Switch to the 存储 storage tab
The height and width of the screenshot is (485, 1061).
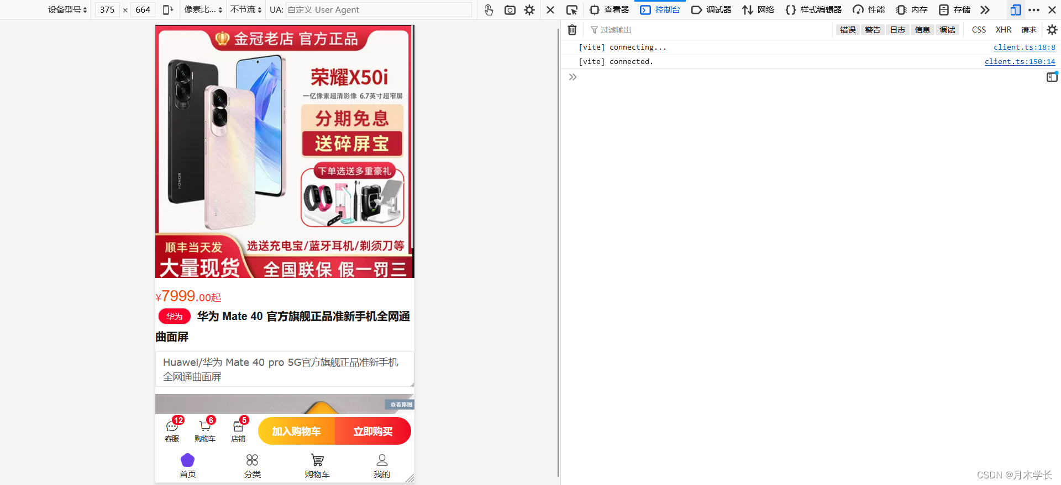point(955,10)
